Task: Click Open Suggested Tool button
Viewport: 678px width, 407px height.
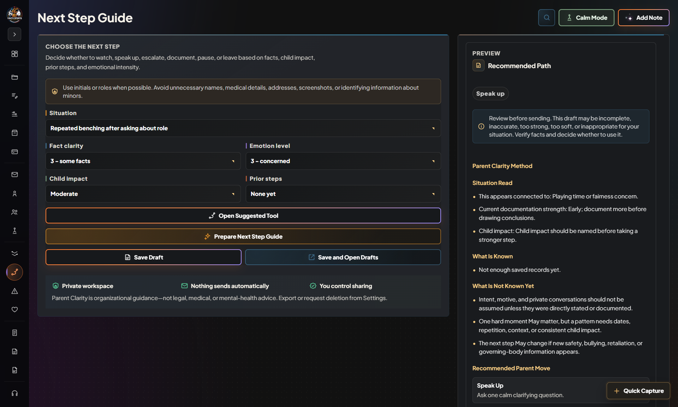Action: [x=243, y=216]
